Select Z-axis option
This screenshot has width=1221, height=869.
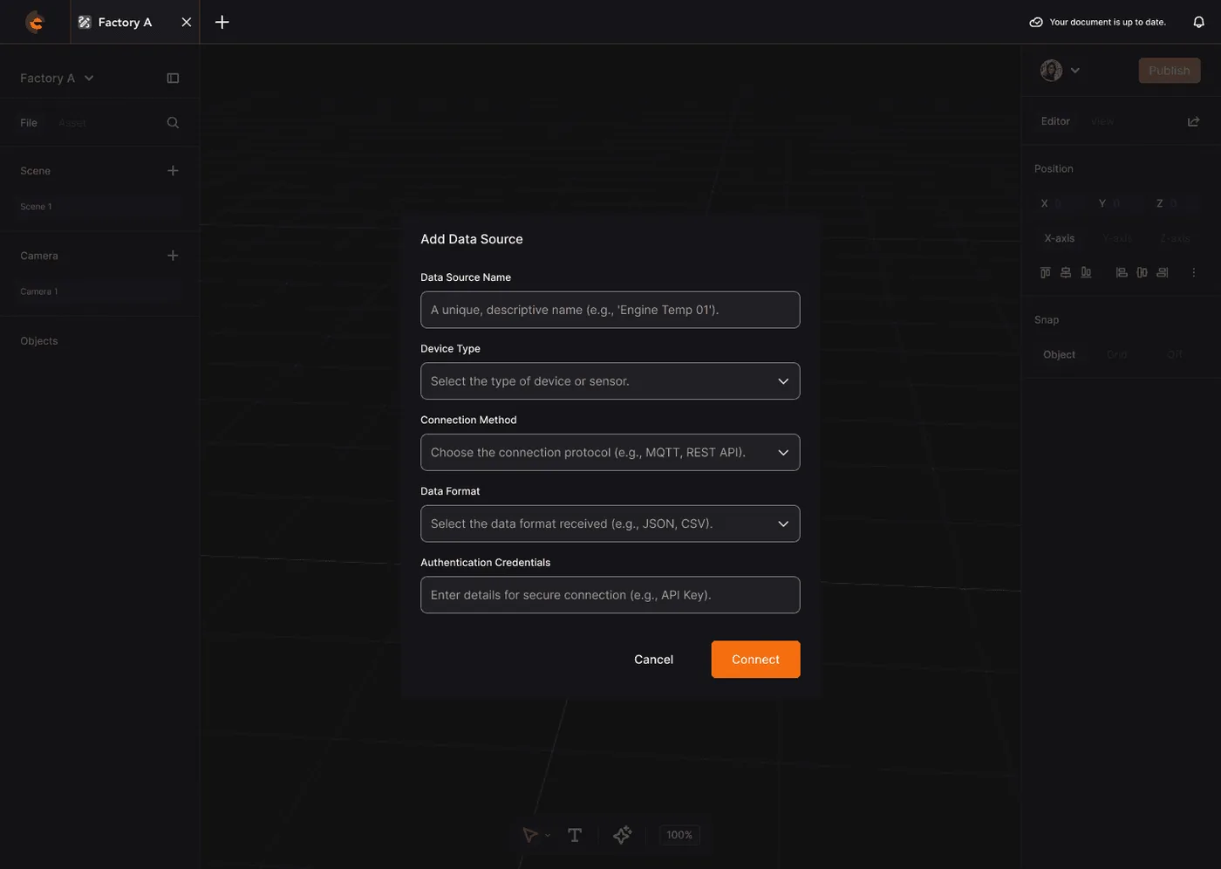point(1175,238)
